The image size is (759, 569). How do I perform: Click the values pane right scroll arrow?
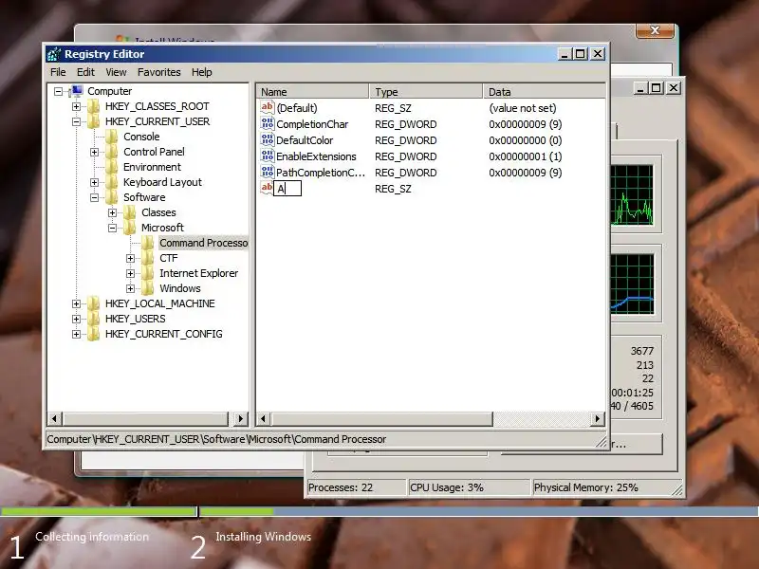(x=598, y=418)
